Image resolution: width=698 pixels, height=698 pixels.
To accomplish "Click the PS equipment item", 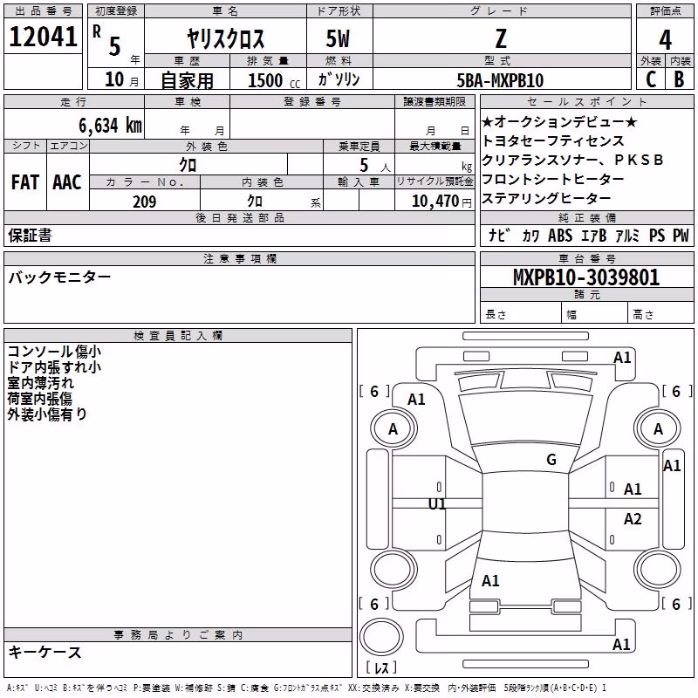I will pyautogui.click(x=657, y=235).
